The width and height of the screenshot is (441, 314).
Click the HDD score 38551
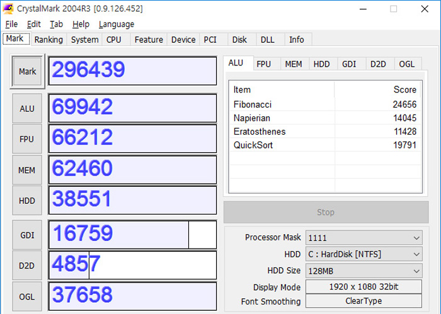pyautogui.click(x=132, y=200)
